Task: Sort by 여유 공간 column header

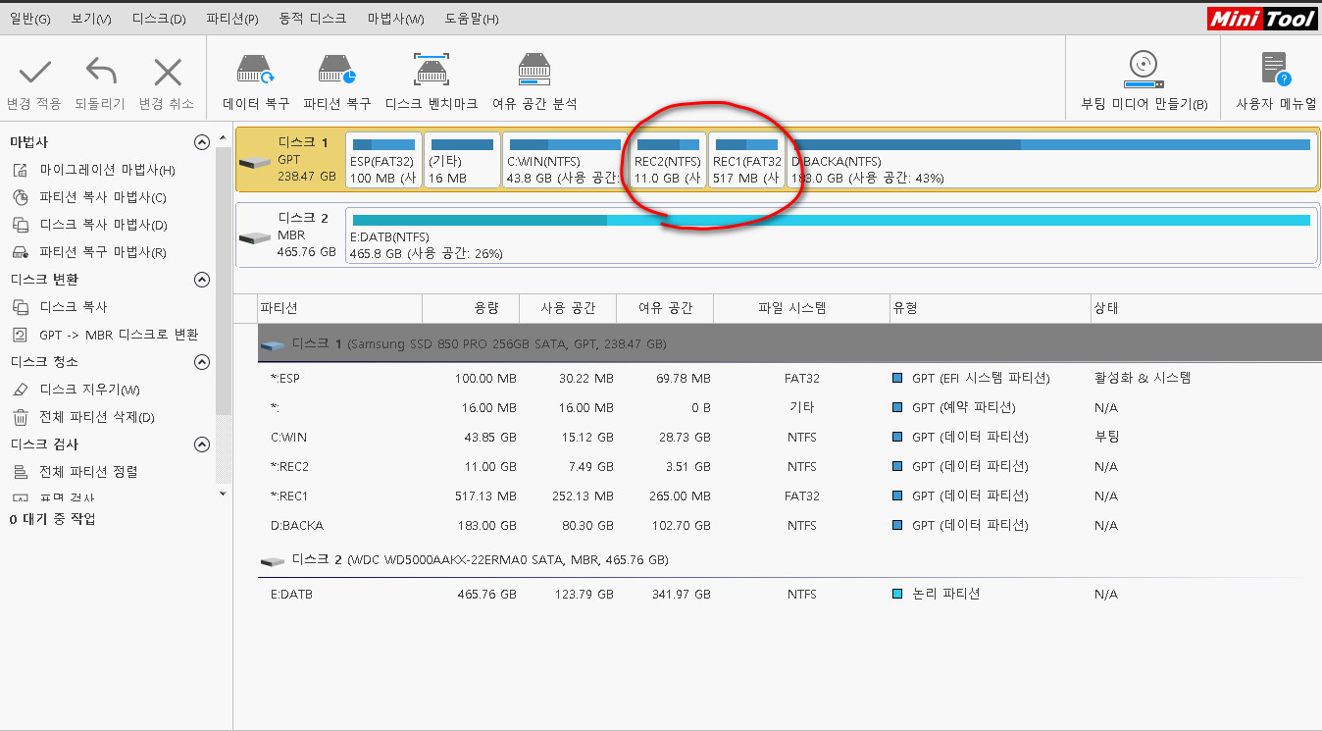Action: [665, 308]
